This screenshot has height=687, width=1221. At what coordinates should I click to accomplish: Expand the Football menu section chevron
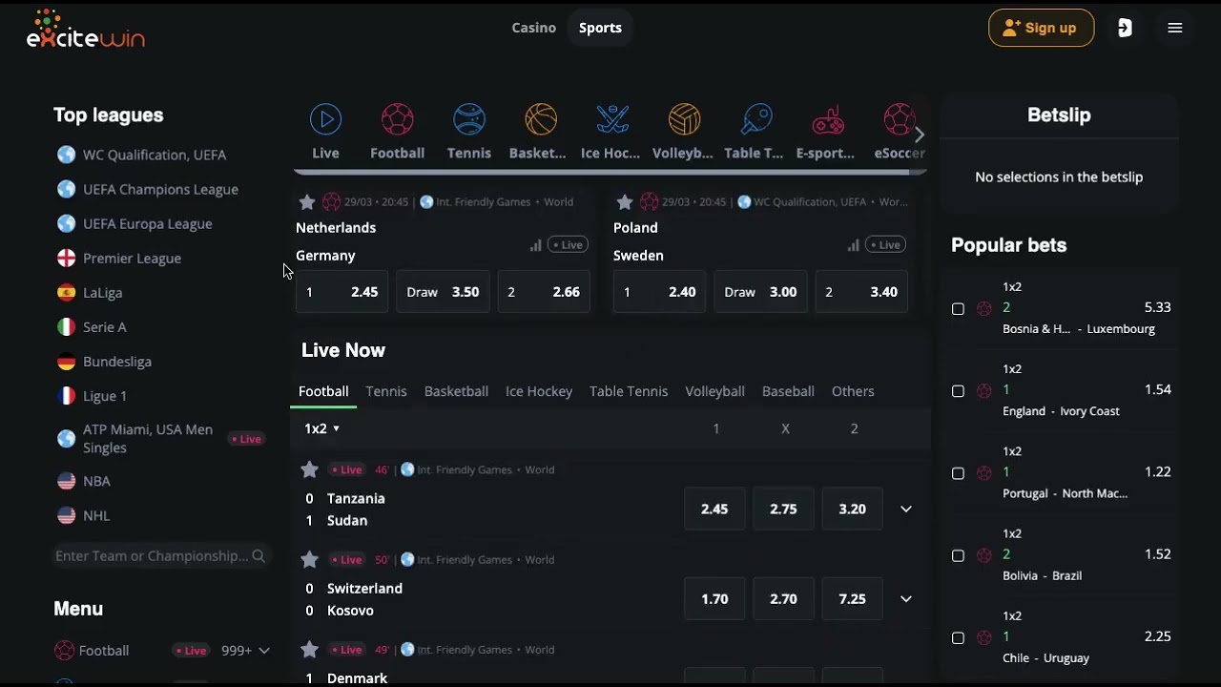(x=264, y=651)
